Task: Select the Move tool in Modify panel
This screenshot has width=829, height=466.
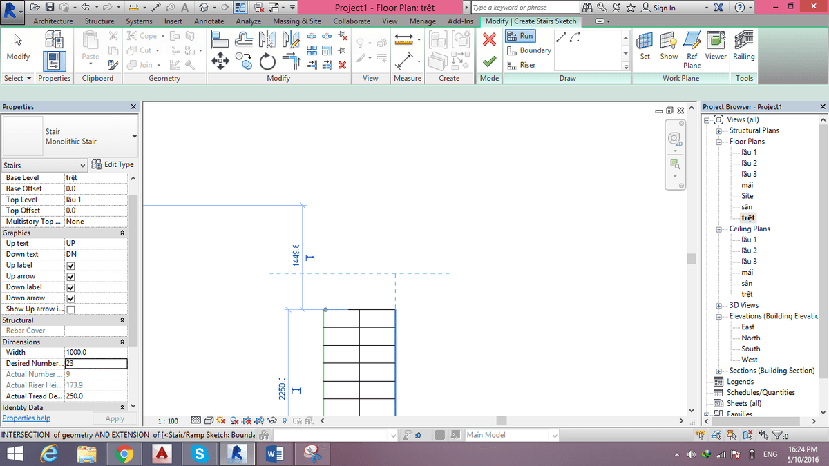Action: click(220, 61)
